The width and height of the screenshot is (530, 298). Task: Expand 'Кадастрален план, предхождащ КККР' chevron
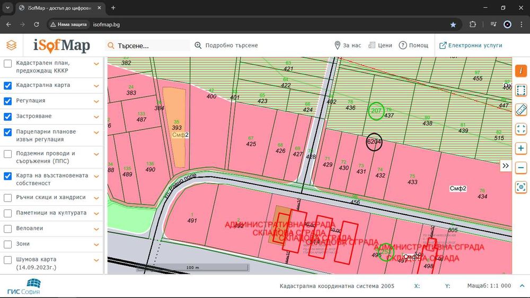point(96,64)
